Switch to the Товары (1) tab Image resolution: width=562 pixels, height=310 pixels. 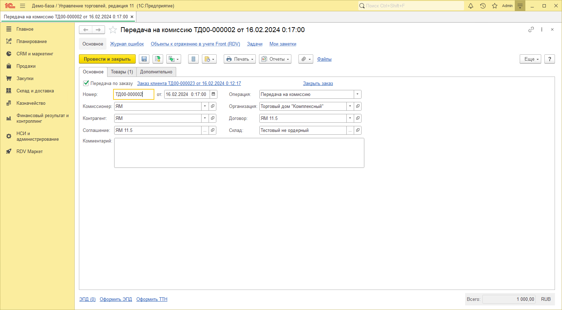click(122, 72)
